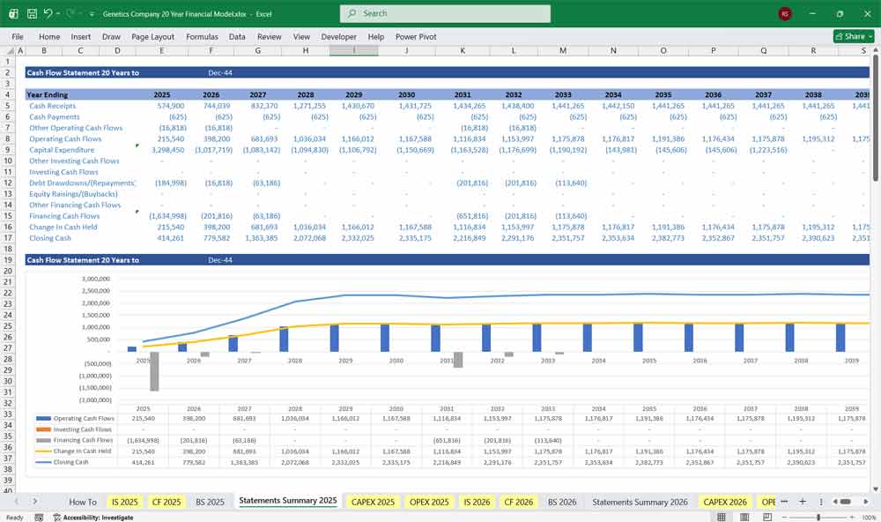This screenshot has width=881, height=522.
Task: Open the Quick Access Toolbar customize chevron
Action: tap(92, 13)
